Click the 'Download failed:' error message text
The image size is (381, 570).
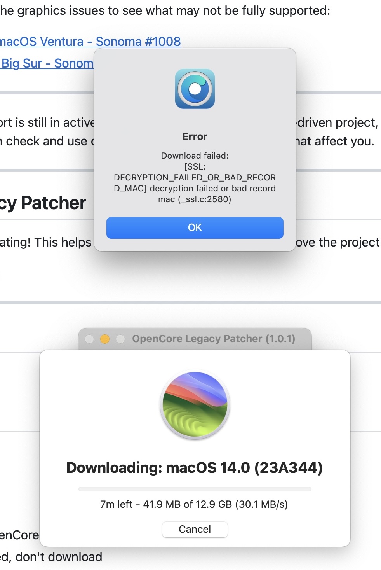(x=195, y=177)
